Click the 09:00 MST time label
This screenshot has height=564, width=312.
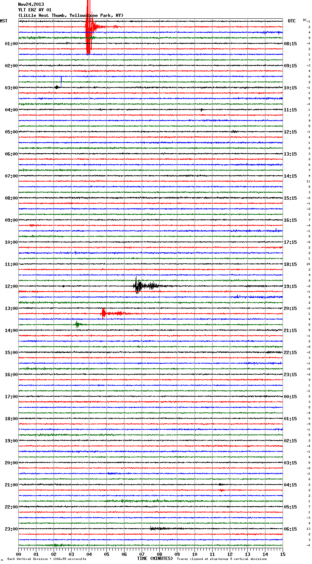11,220
